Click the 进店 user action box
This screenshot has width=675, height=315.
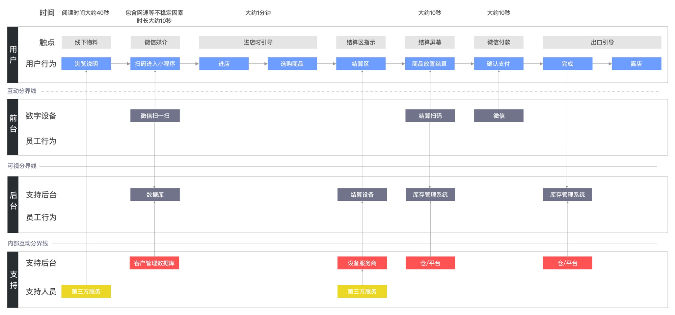224,64
